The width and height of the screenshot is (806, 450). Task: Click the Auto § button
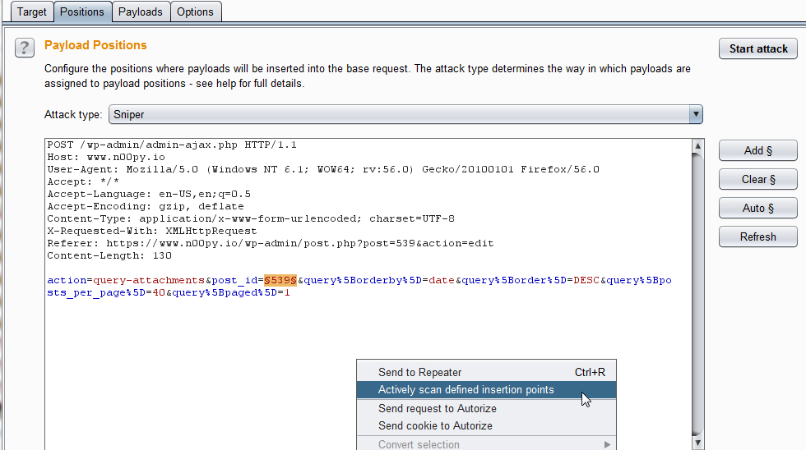[x=758, y=208]
